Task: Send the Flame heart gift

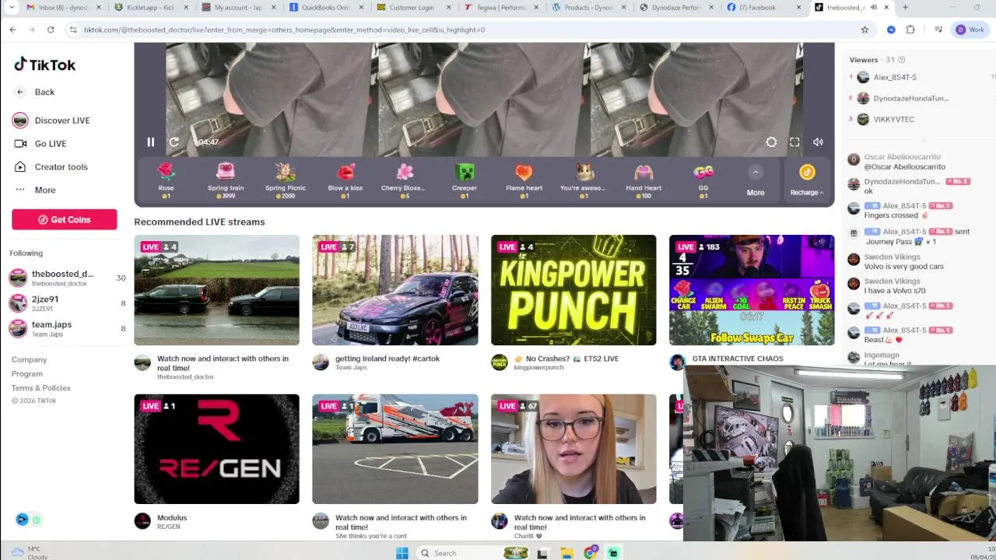Action: coord(524,180)
